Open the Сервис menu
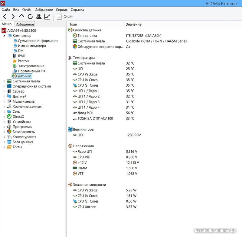The width and height of the screenshot is (242, 237). click(62, 10)
